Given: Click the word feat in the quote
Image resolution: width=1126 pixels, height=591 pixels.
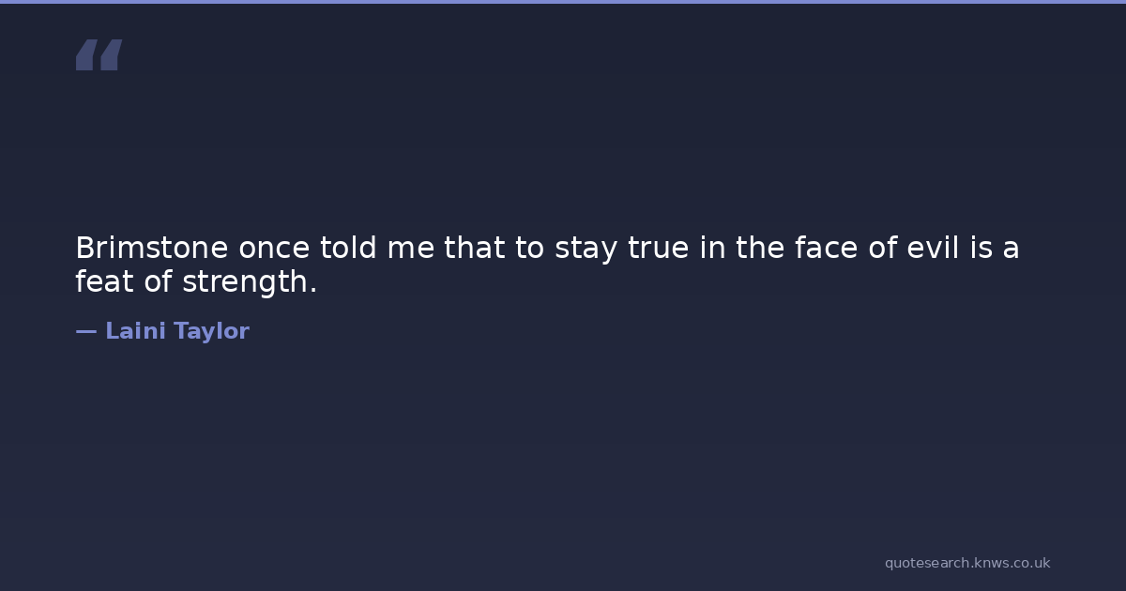Looking at the screenshot, I should pos(105,282).
